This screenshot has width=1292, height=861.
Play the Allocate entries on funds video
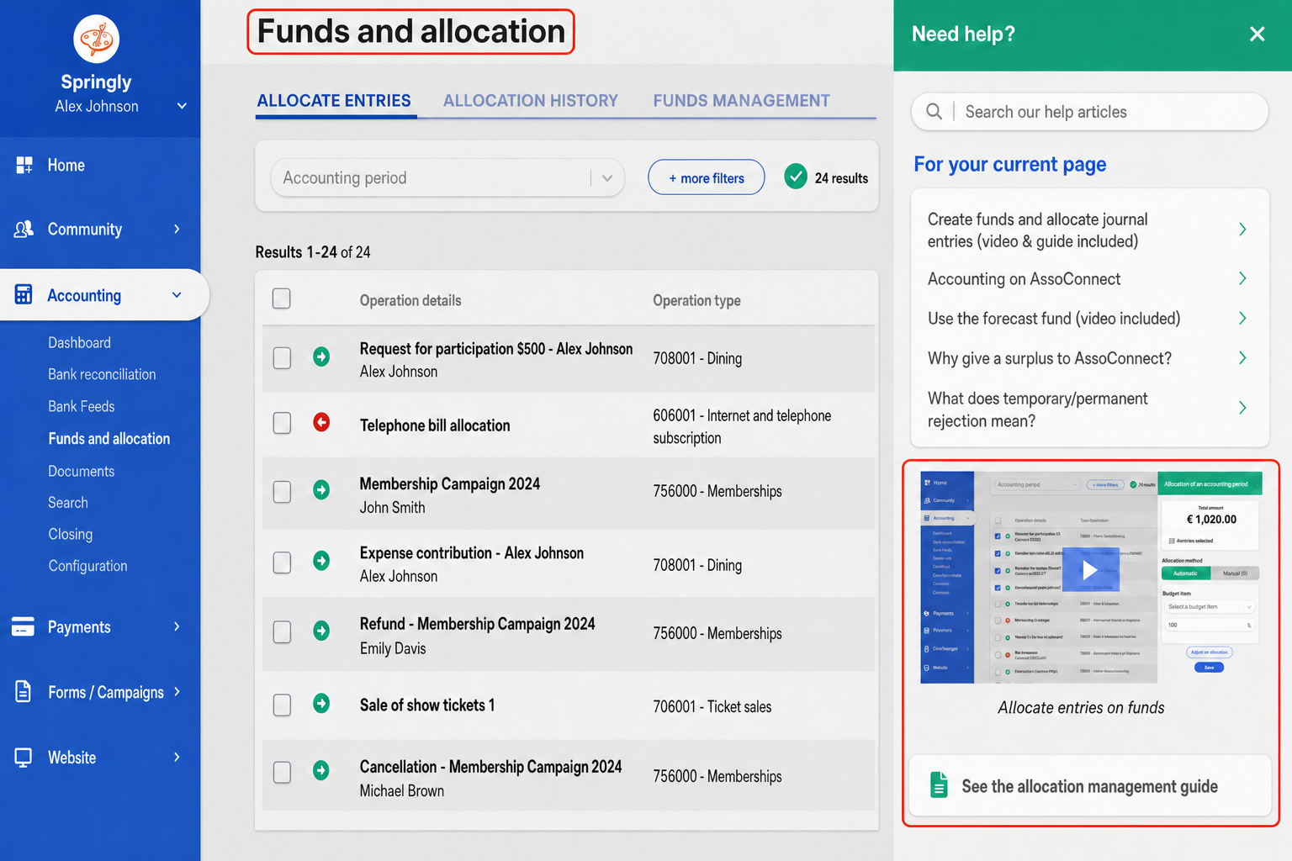[1089, 570]
